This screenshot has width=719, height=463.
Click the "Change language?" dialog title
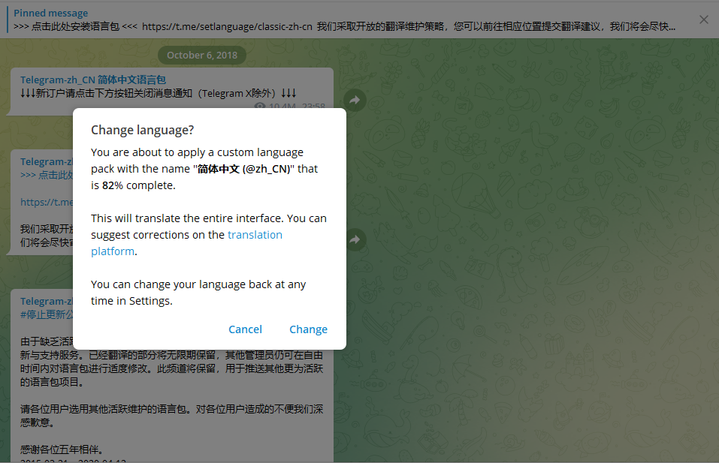pos(143,130)
